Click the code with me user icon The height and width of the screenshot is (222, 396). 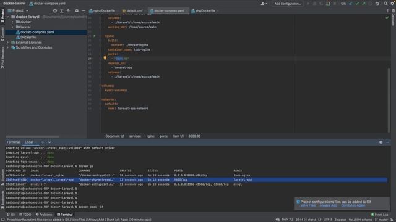pos(264,4)
